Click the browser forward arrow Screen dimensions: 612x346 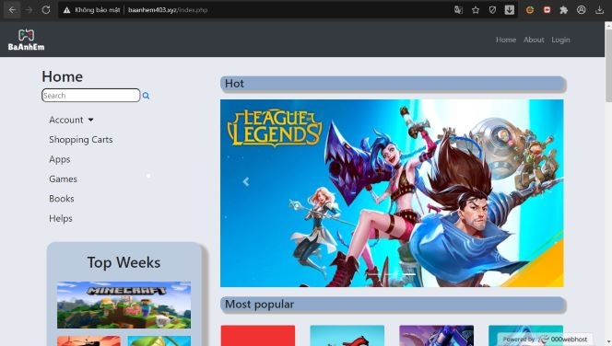point(29,10)
